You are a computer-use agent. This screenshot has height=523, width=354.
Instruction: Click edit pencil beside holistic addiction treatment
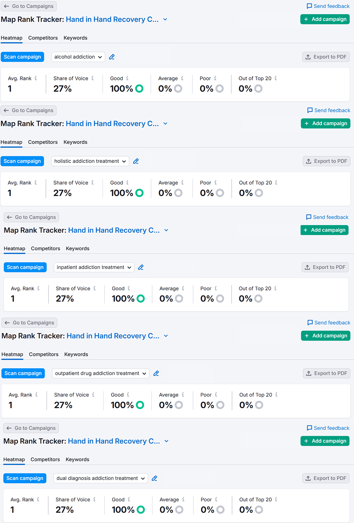tap(136, 161)
